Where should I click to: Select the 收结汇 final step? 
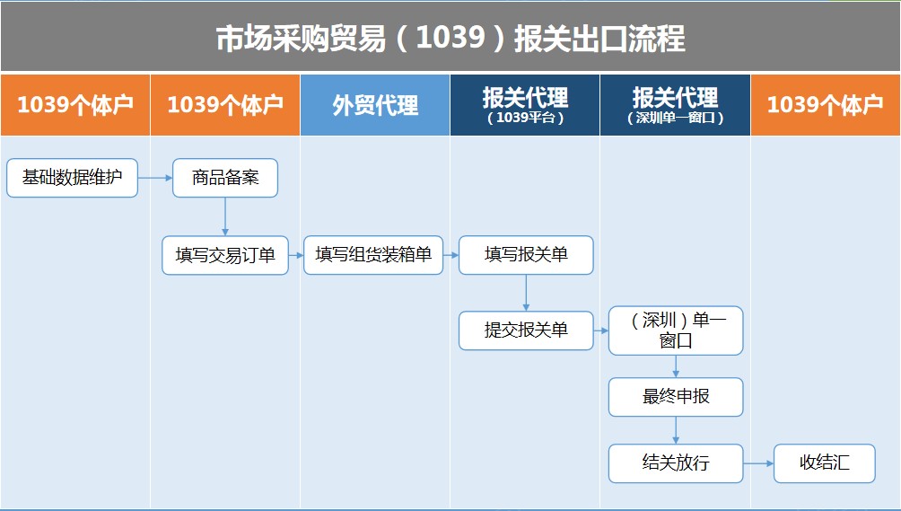click(x=825, y=463)
